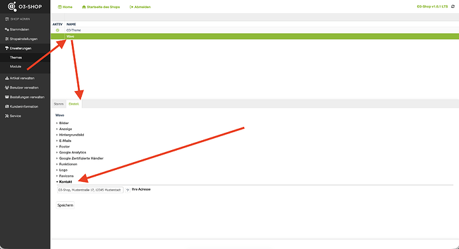This screenshot has height=249, width=459.
Task: Click the green active indicator for O3-Theme
Action: pos(57,30)
